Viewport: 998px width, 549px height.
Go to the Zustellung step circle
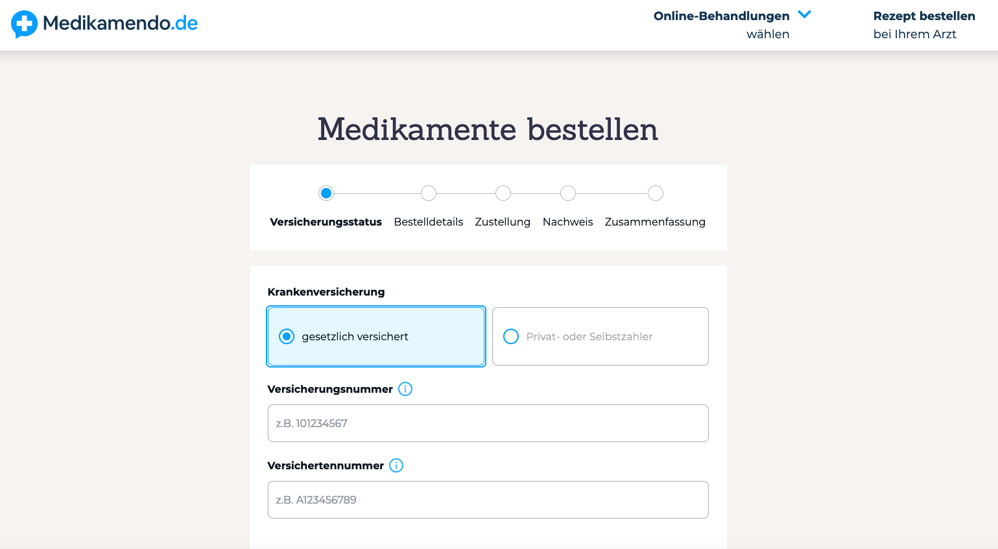[x=503, y=193]
